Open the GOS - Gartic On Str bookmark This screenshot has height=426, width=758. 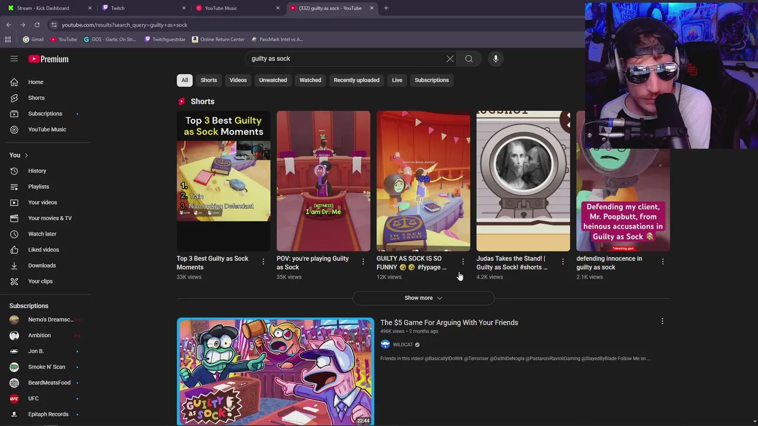point(110,40)
